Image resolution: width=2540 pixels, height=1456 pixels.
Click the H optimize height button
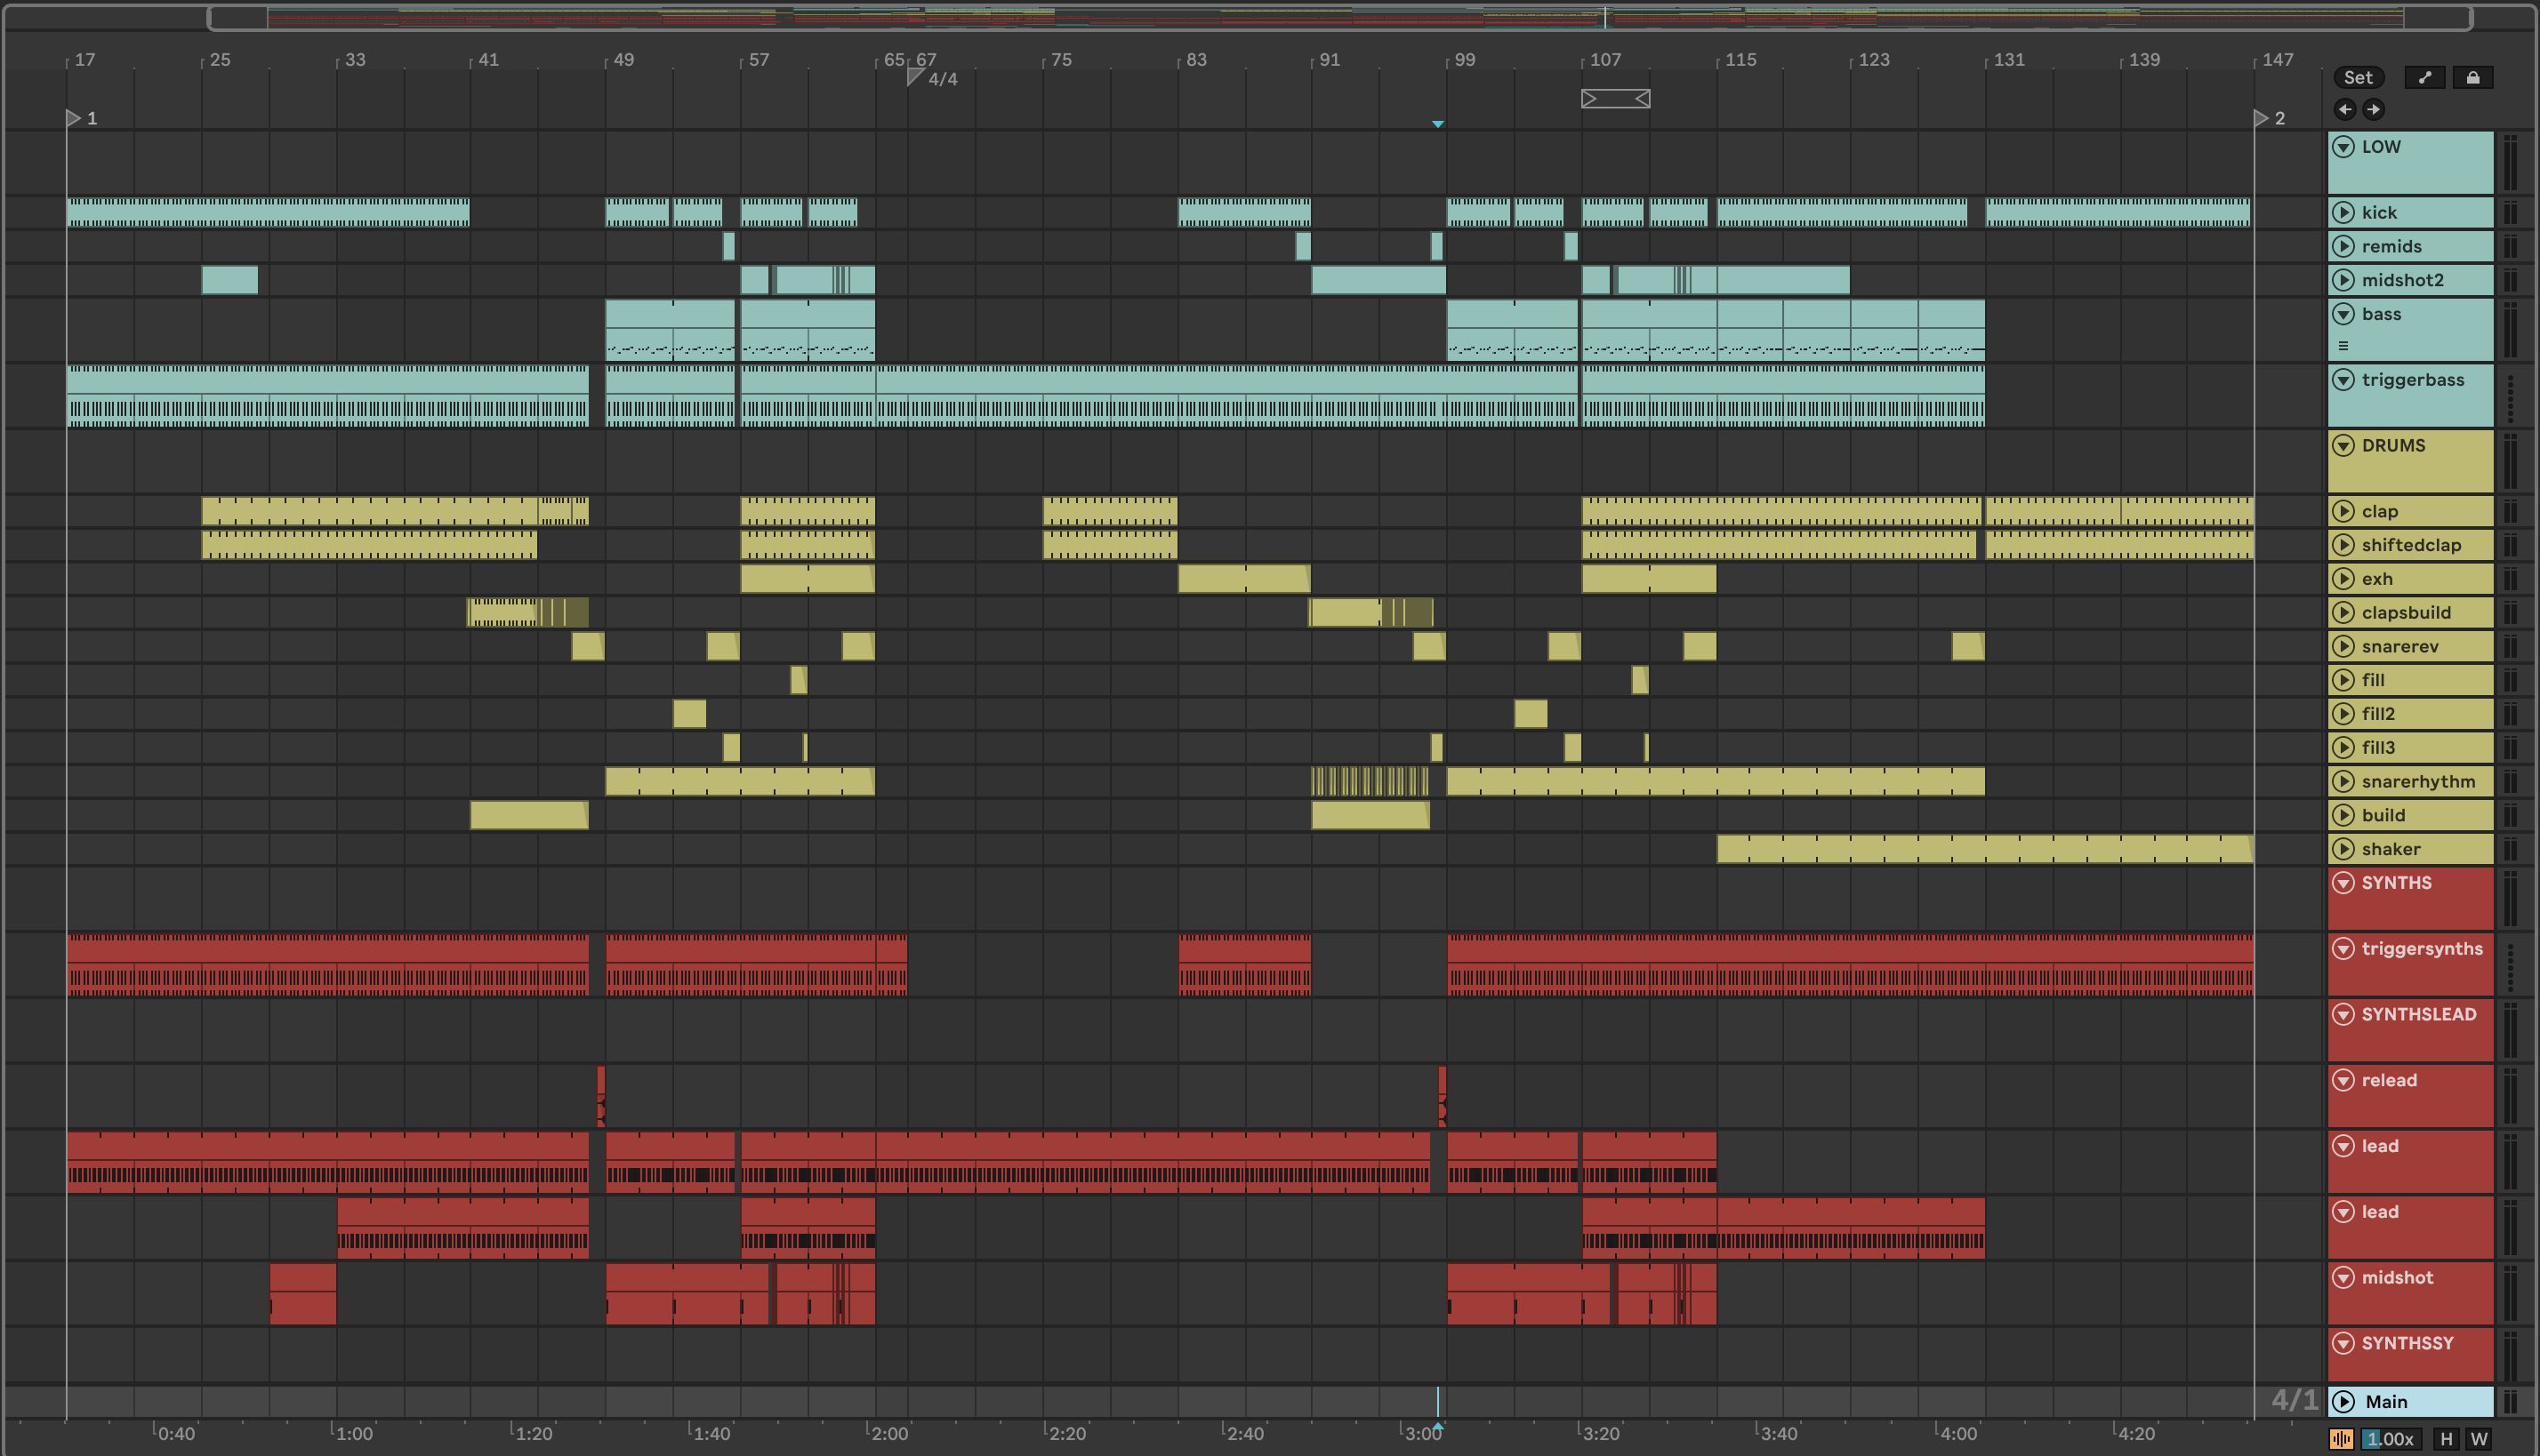[2446, 1439]
